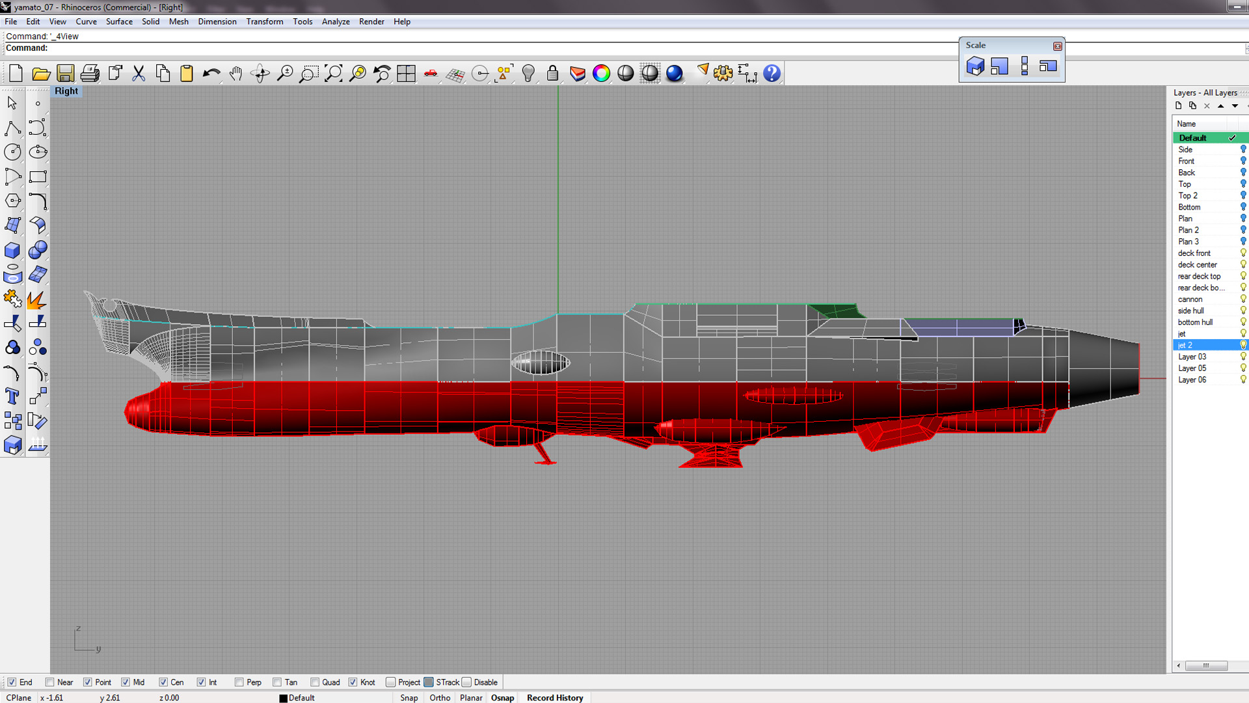Open the Transform menu
The height and width of the screenshot is (703, 1249).
(x=265, y=21)
